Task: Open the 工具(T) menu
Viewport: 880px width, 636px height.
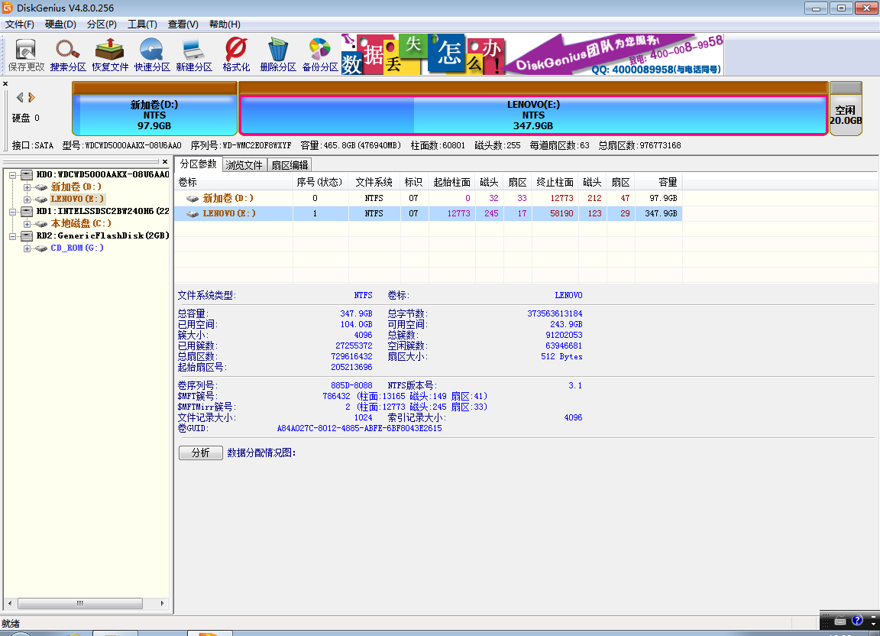Action: tap(142, 24)
